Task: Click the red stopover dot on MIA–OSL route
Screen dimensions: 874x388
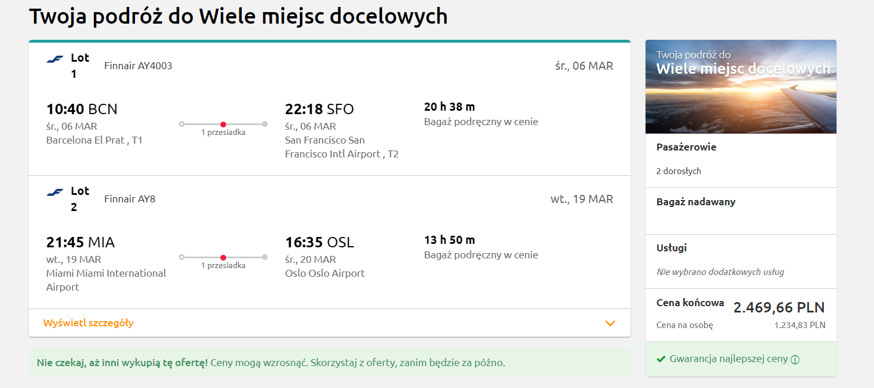Action: (x=223, y=257)
